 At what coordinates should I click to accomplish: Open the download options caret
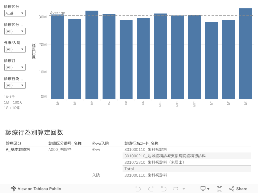(208, 189)
